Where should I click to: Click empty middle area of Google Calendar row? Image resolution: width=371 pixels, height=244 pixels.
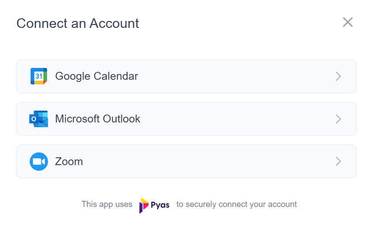(236, 76)
